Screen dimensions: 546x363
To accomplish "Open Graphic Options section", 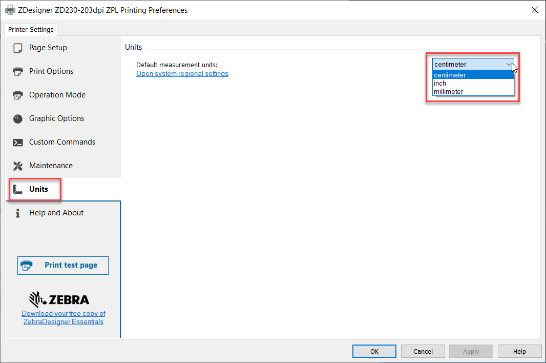I will point(64,118).
